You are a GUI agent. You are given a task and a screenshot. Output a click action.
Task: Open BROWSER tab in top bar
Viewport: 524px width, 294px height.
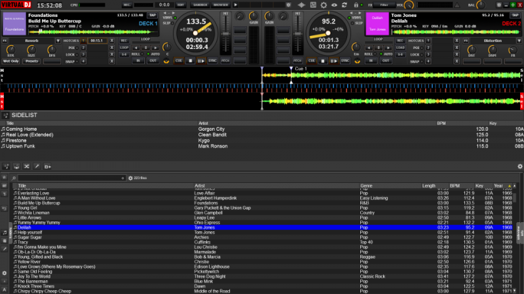221,5
